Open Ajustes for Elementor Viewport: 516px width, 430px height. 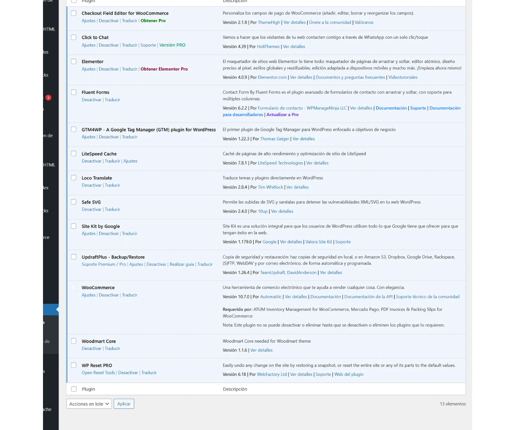click(89, 69)
